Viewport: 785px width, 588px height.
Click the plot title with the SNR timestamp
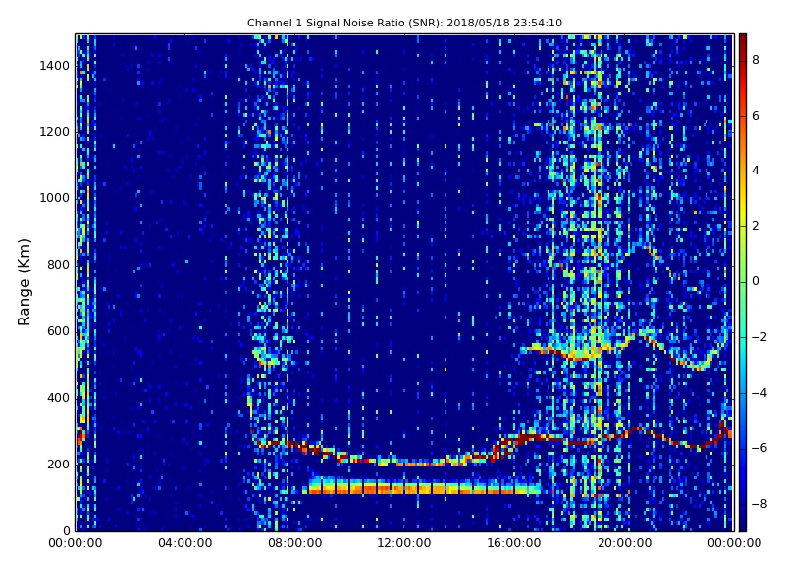[x=404, y=23]
